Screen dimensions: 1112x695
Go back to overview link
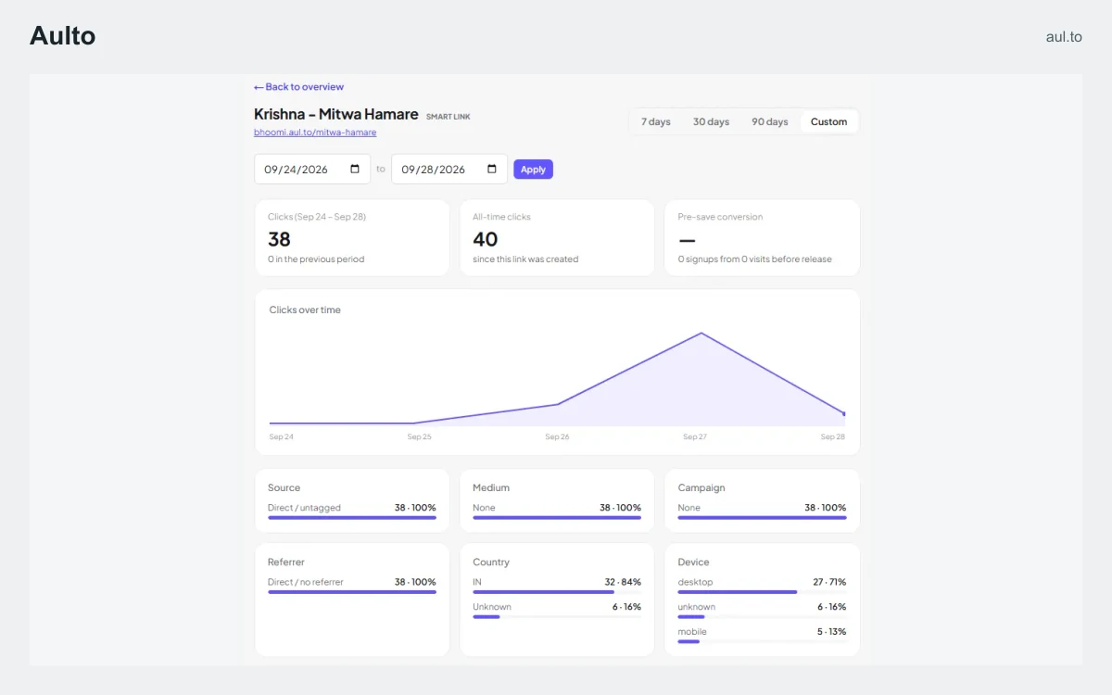tap(298, 87)
